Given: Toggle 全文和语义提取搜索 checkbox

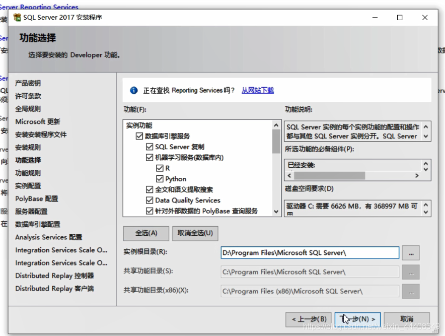Looking at the screenshot, I should pos(150,189).
